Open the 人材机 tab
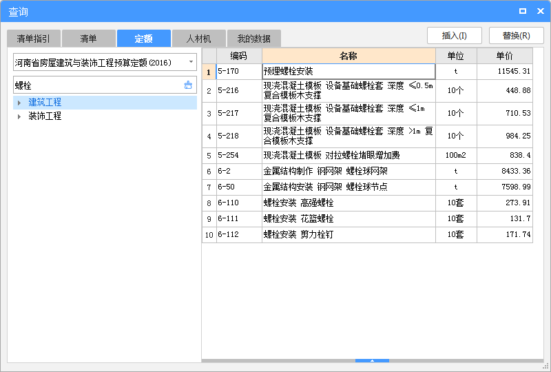 (198, 39)
